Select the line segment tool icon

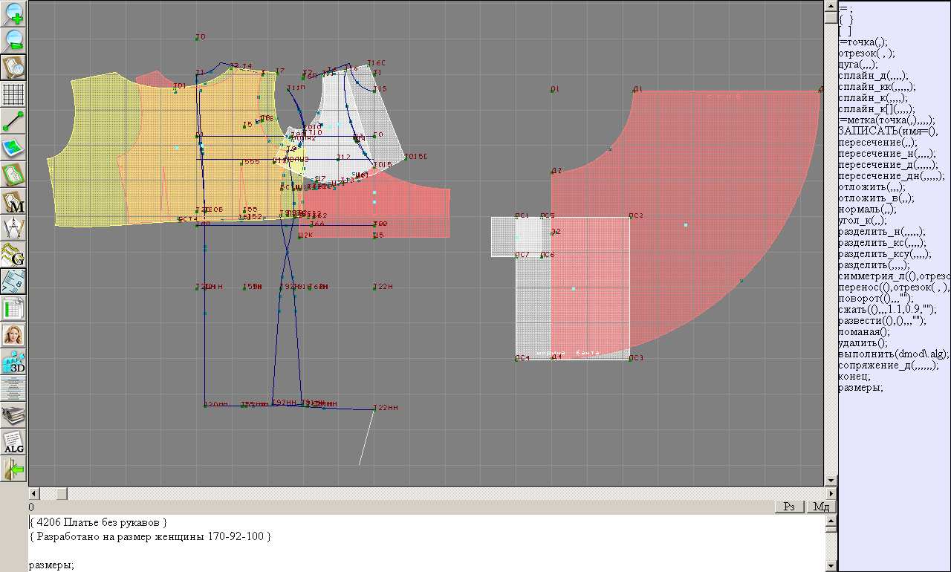click(x=14, y=121)
